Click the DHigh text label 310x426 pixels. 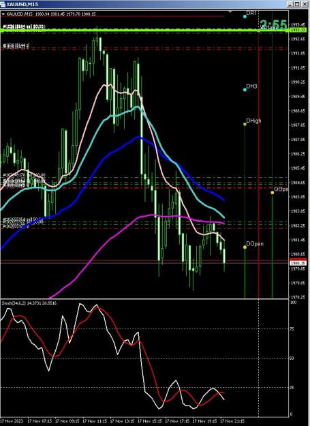click(x=254, y=121)
